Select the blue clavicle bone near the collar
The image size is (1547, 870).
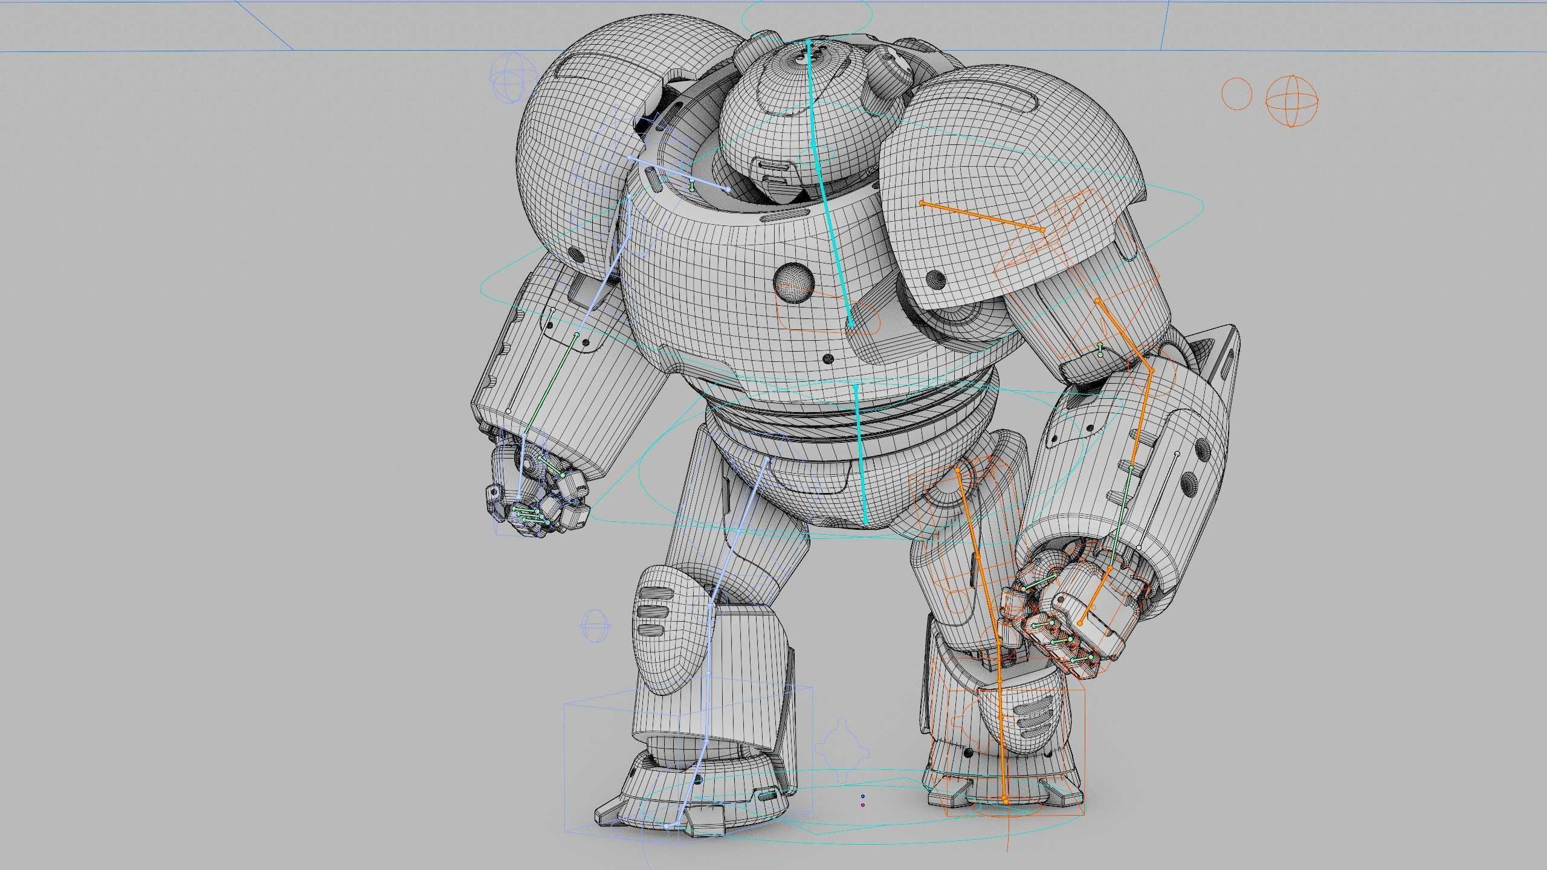(x=679, y=174)
